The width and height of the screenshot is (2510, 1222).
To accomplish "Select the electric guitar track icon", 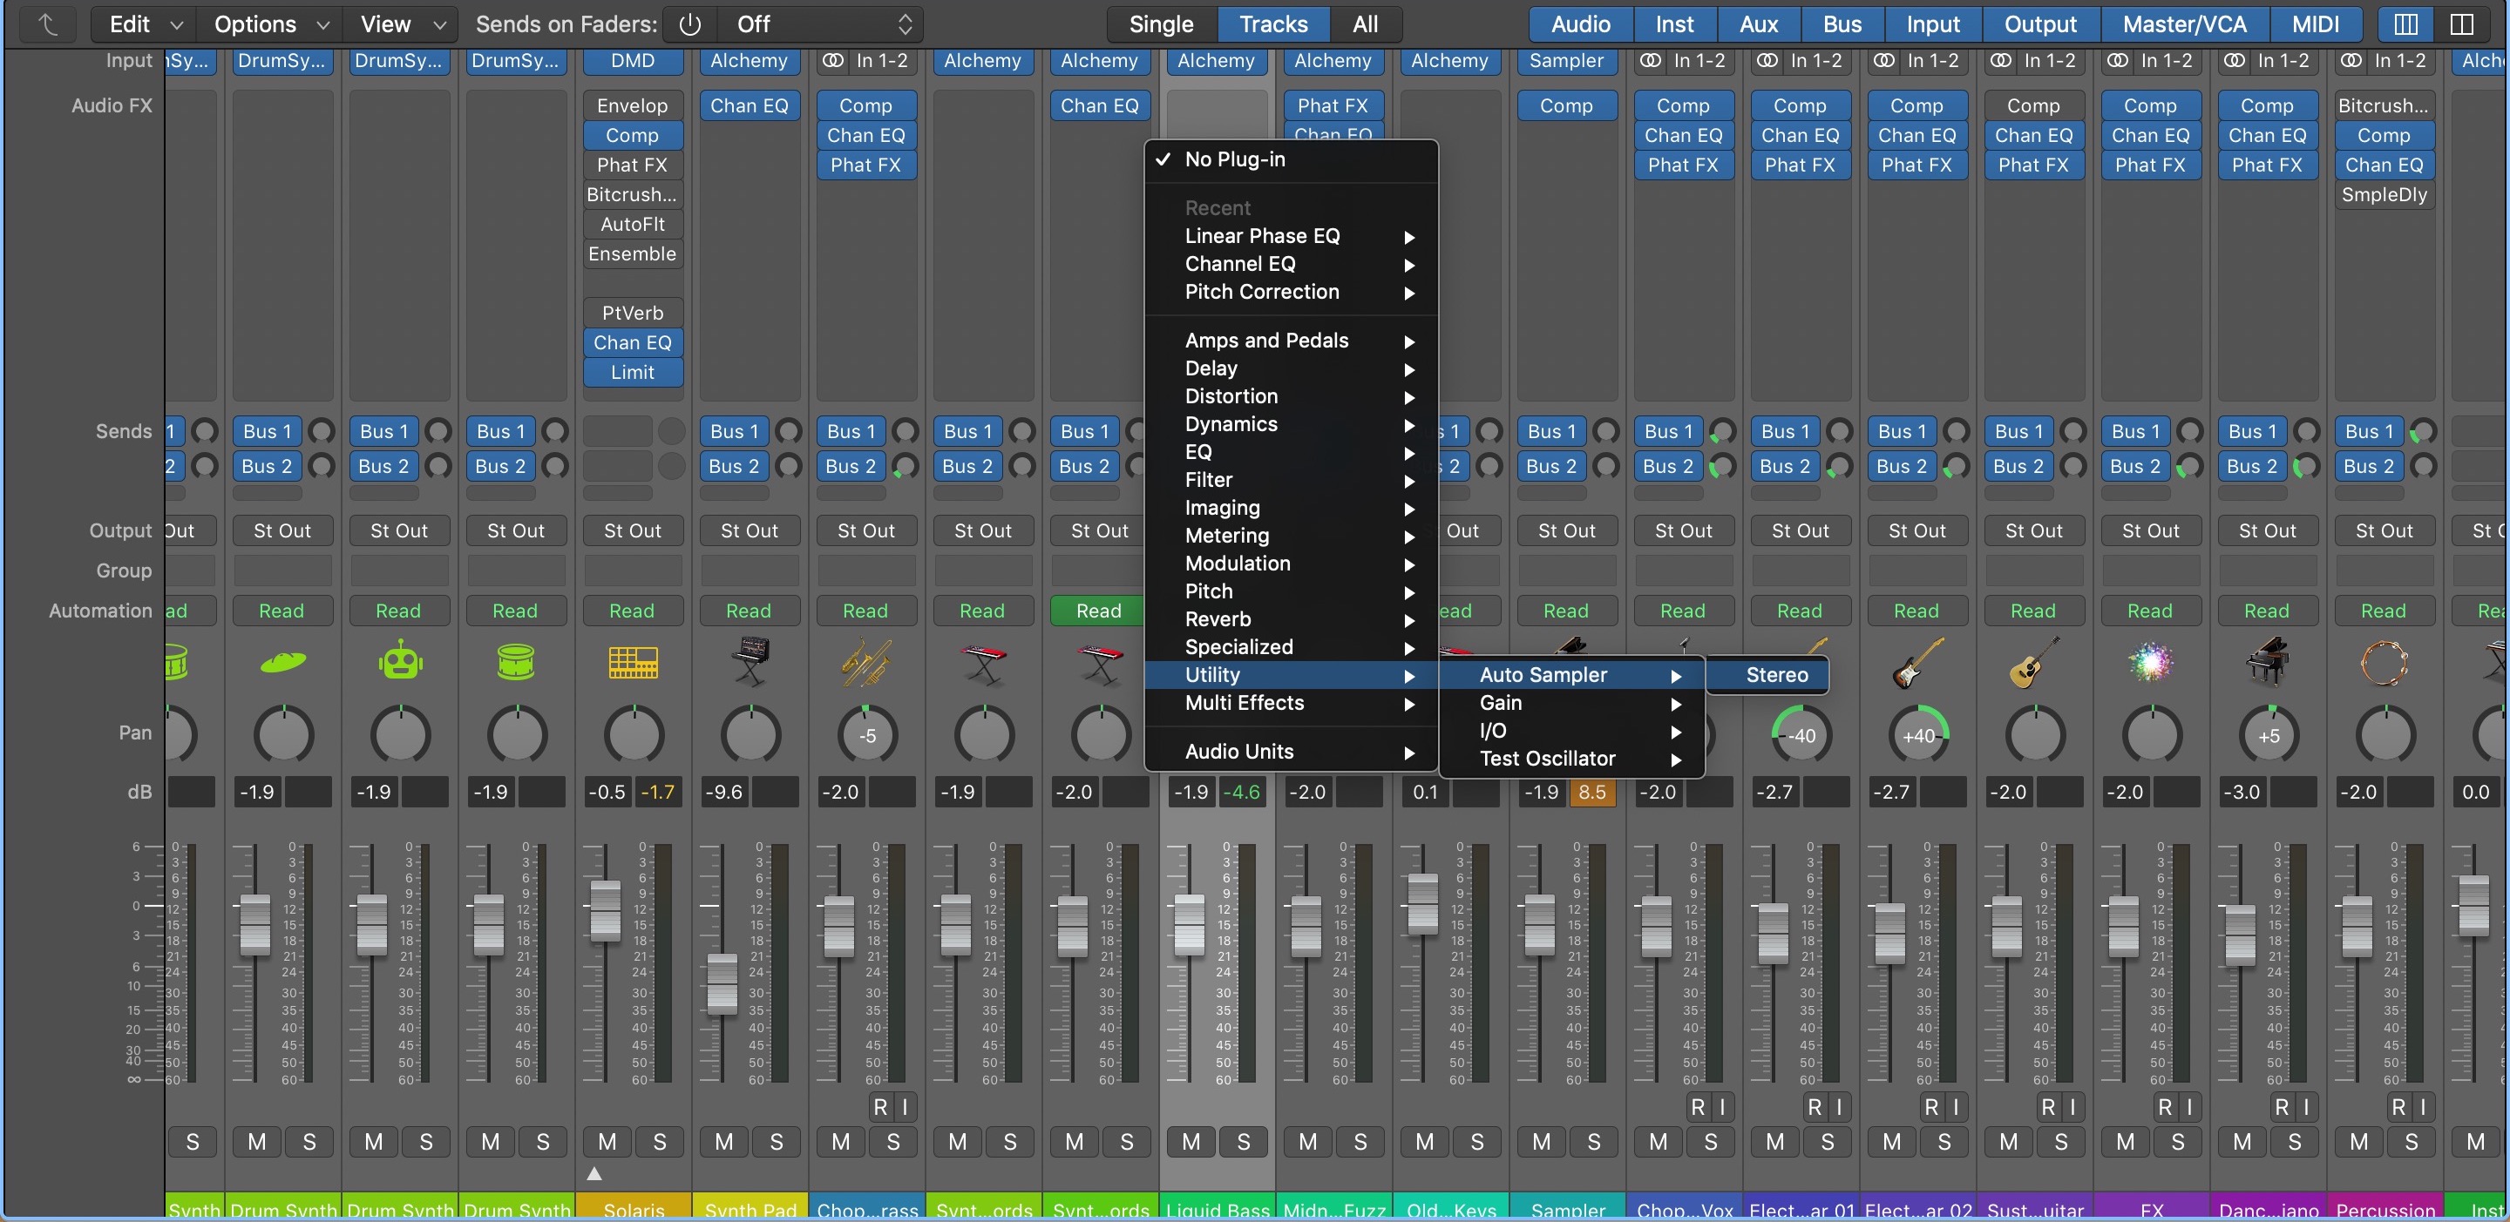I will point(1917,662).
